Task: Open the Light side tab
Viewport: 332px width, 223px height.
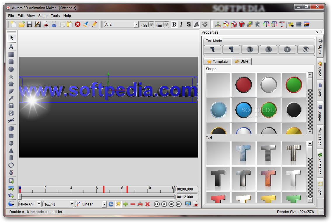Action: [320, 188]
